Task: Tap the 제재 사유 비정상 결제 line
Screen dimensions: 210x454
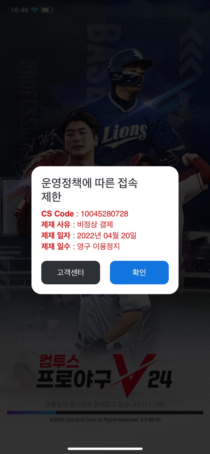Action: [77, 225]
